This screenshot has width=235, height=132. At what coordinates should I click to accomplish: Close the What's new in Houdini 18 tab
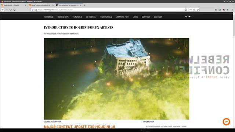coord(53,5)
